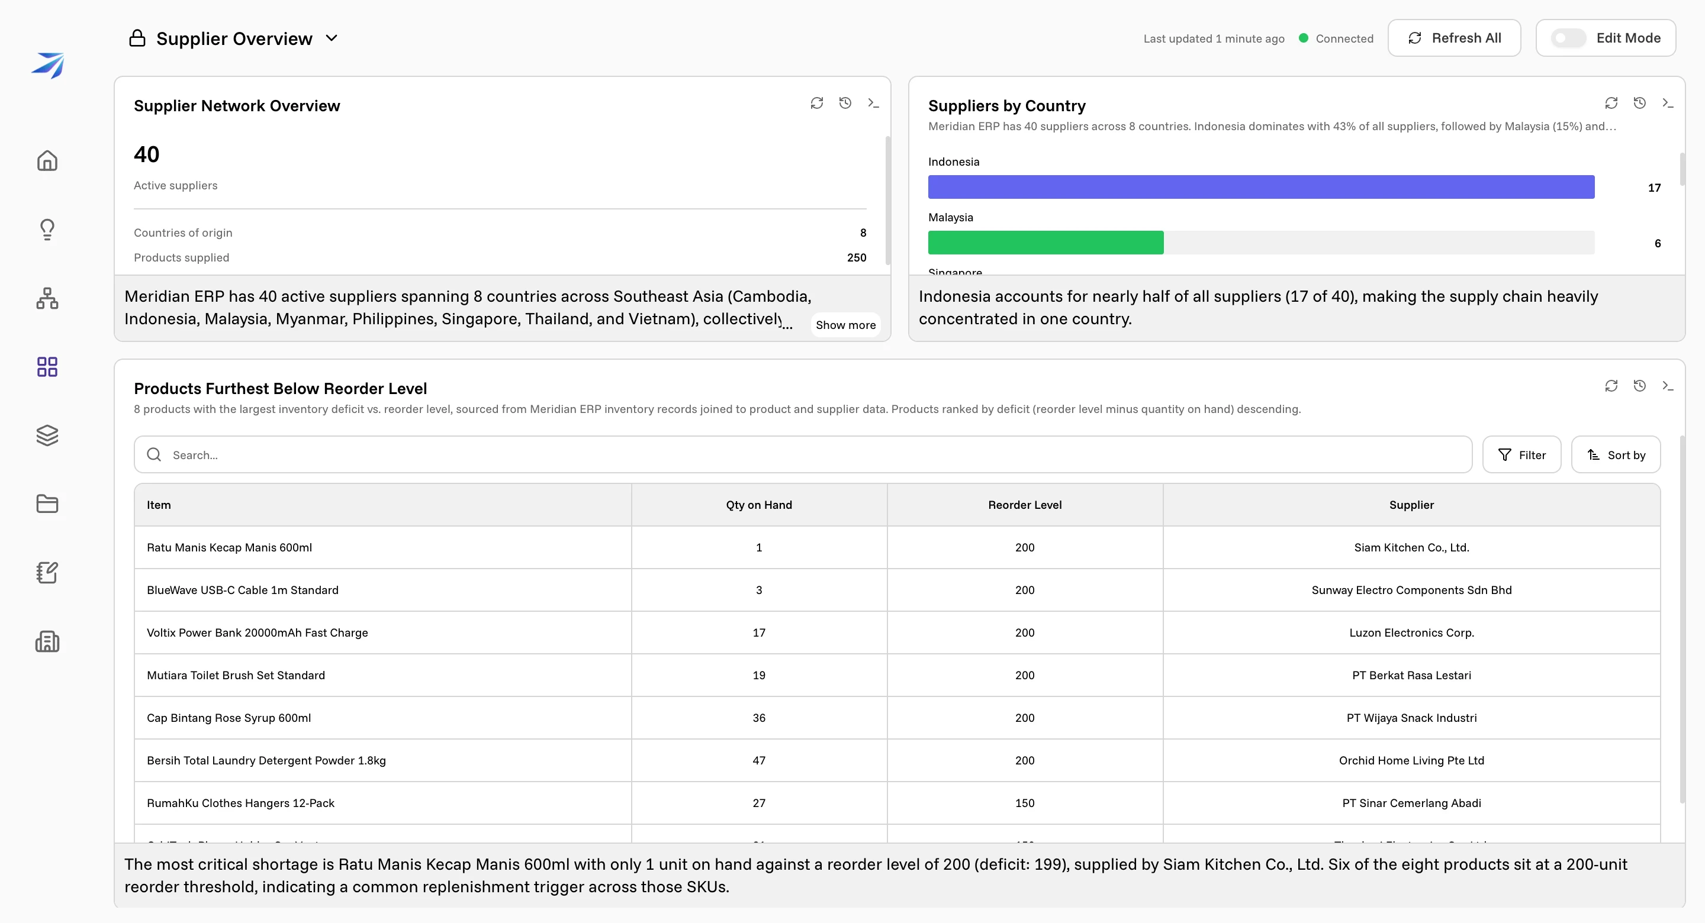The height and width of the screenshot is (923, 1705).
Task: Select row Cap Bintang Rose Syrup 600ml
Action: pos(897,718)
